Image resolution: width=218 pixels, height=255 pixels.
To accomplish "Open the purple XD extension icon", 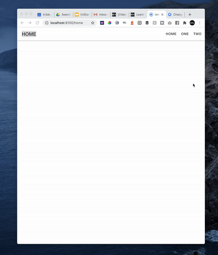I will (102, 23).
